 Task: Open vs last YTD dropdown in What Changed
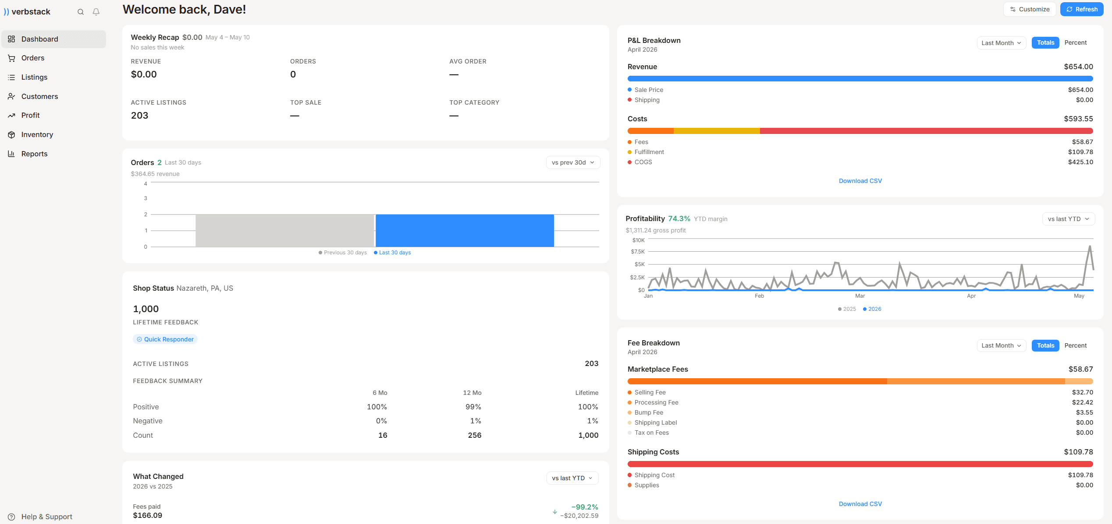pyautogui.click(x=572, y=478)
